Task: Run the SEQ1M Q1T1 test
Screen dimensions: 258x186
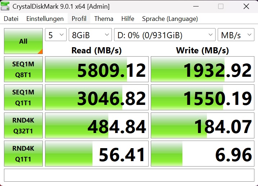Action: tap(23, 97)
